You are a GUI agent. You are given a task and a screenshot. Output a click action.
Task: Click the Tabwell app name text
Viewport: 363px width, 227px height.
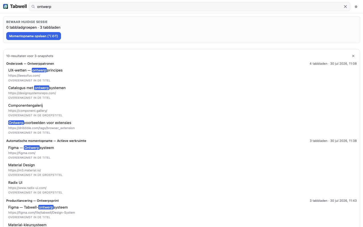coord(18,6)
